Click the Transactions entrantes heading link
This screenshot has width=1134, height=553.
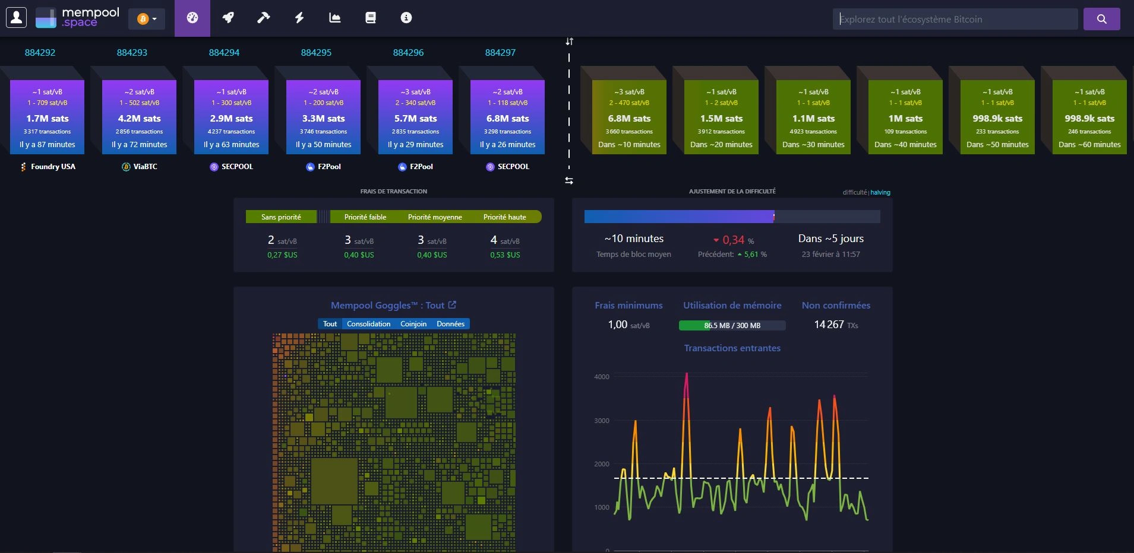(732, 348)
